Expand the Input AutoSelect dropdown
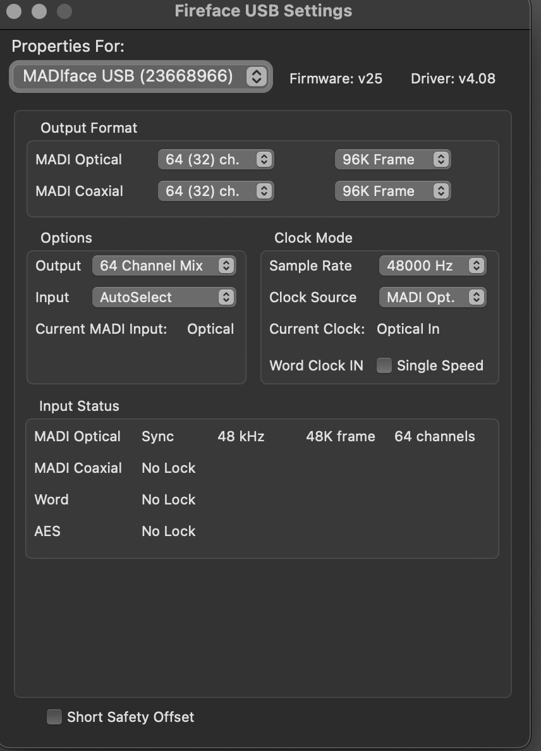 point(164,298)
